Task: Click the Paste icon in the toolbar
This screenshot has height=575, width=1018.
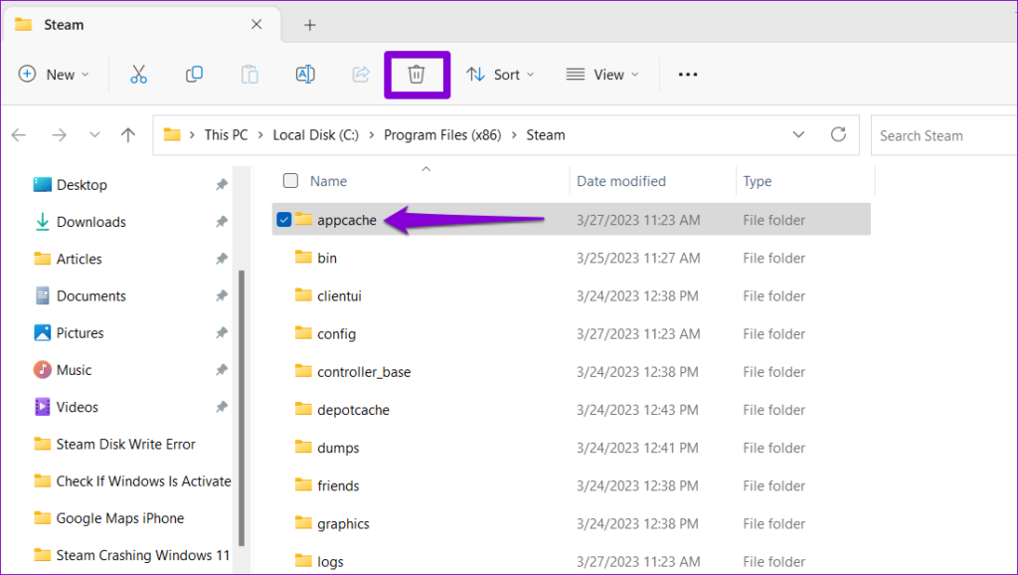Action: [250, 74]
